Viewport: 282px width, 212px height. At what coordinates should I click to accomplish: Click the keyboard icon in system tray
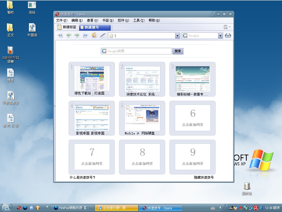213,208
